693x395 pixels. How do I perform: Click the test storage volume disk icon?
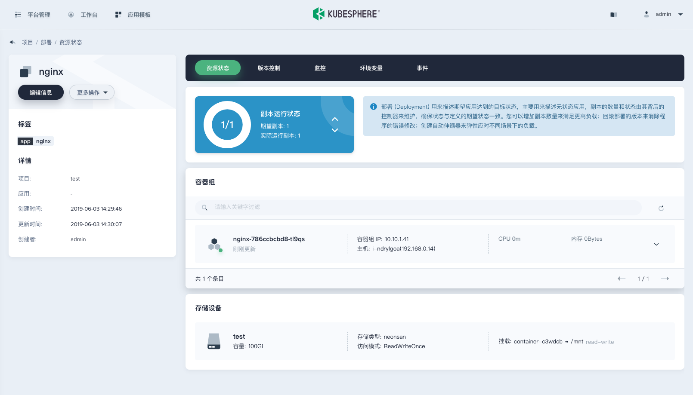214,341
